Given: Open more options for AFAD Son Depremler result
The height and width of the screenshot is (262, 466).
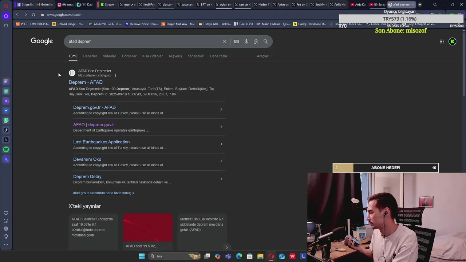Looking at the screenshot, I should coord(115,75).
